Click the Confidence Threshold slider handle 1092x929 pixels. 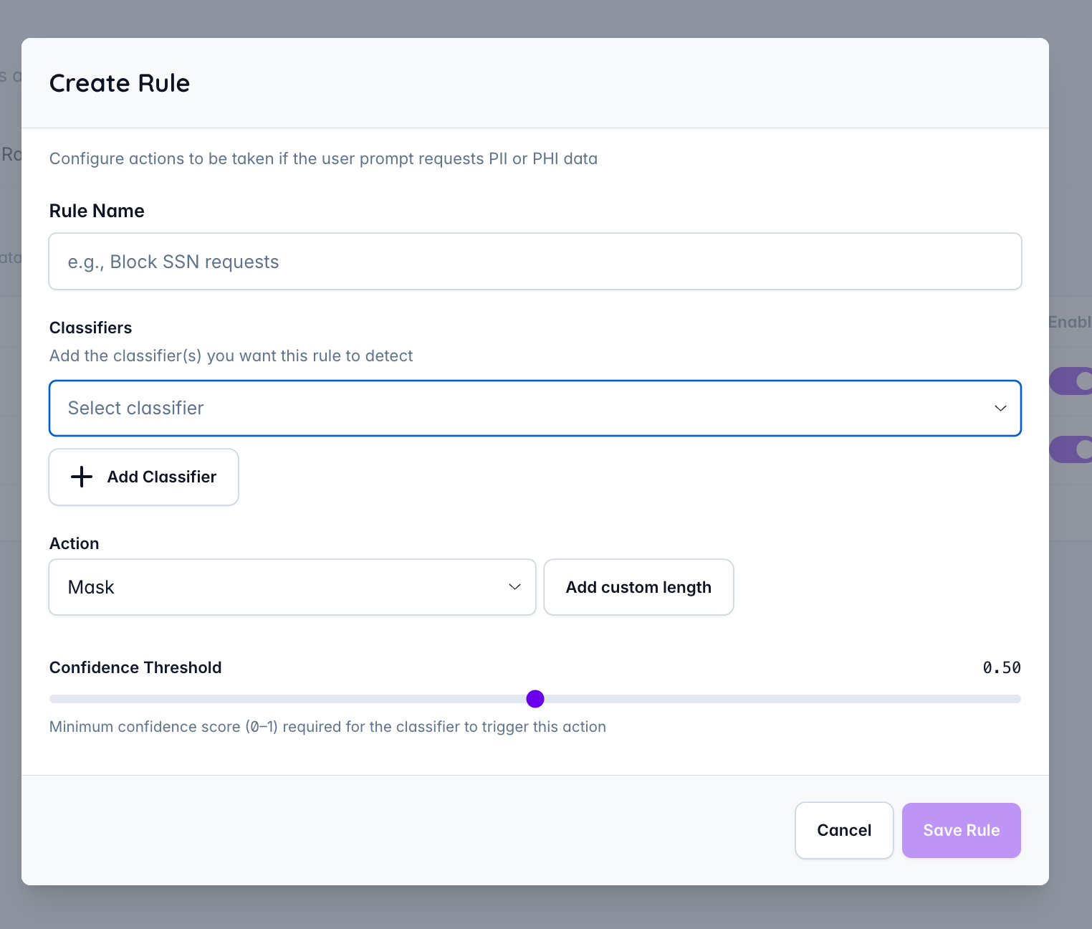tap(535, 698)
